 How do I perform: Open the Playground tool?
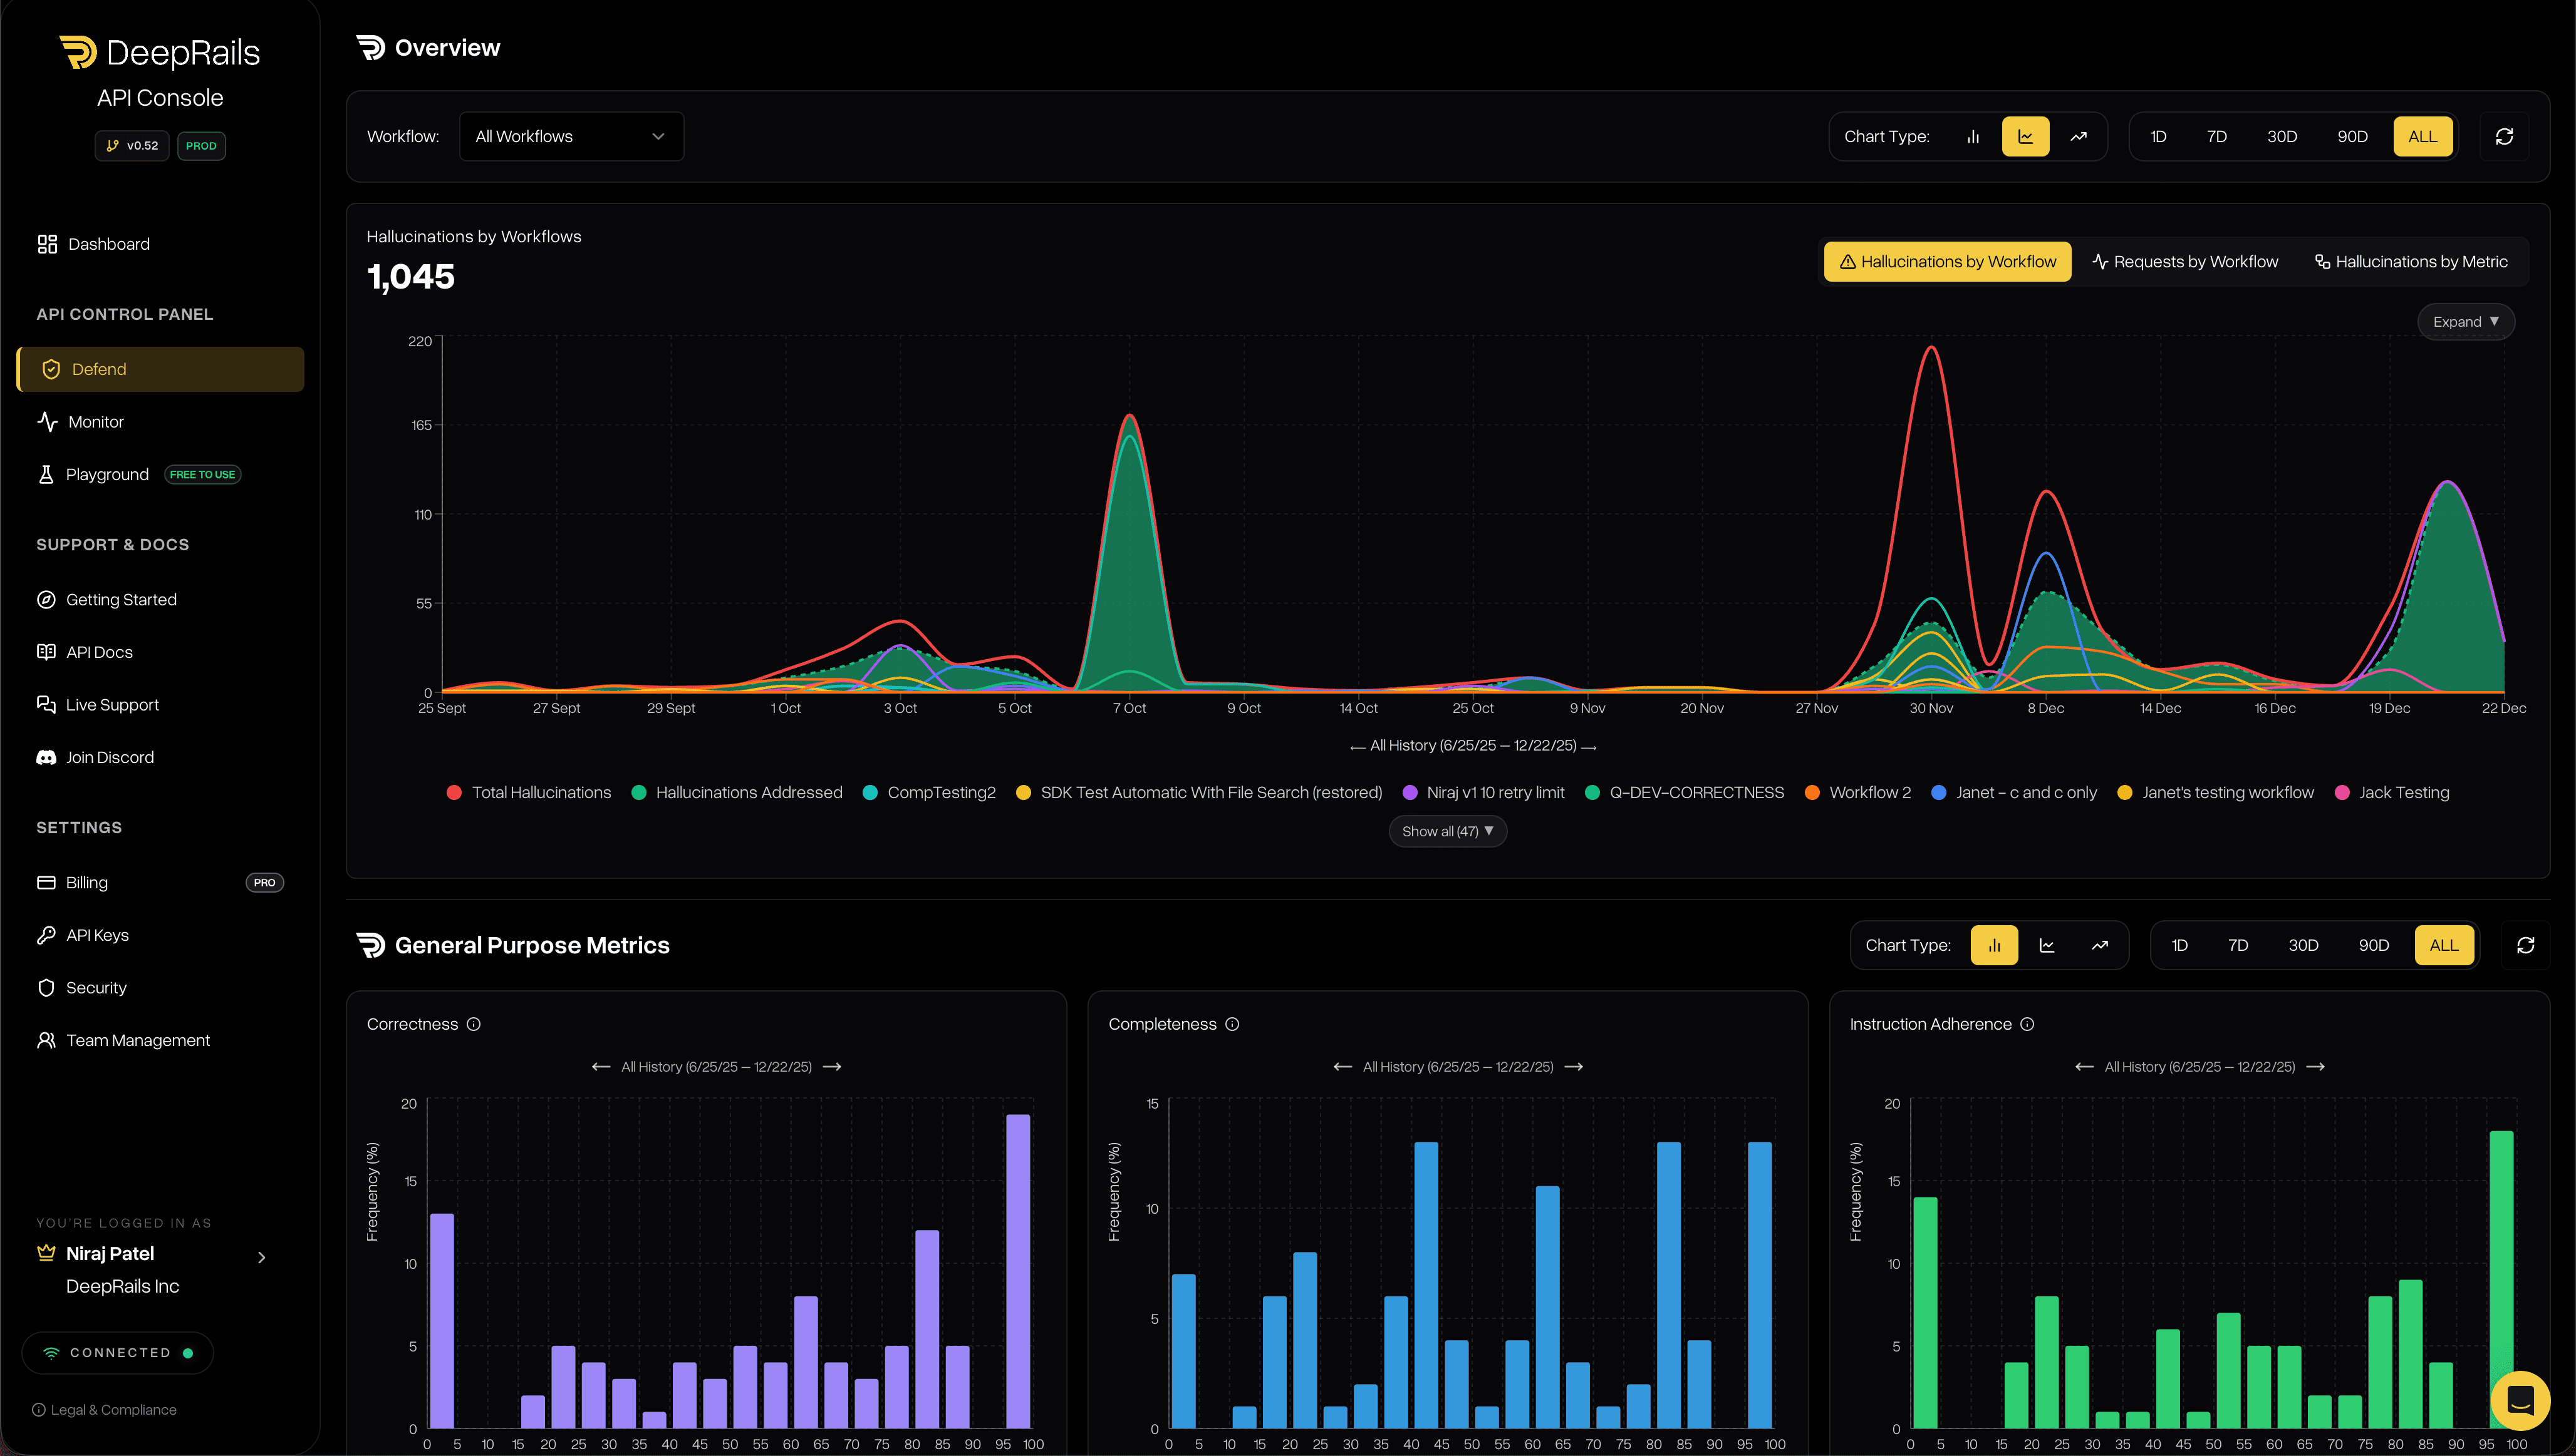click(106, 474)
